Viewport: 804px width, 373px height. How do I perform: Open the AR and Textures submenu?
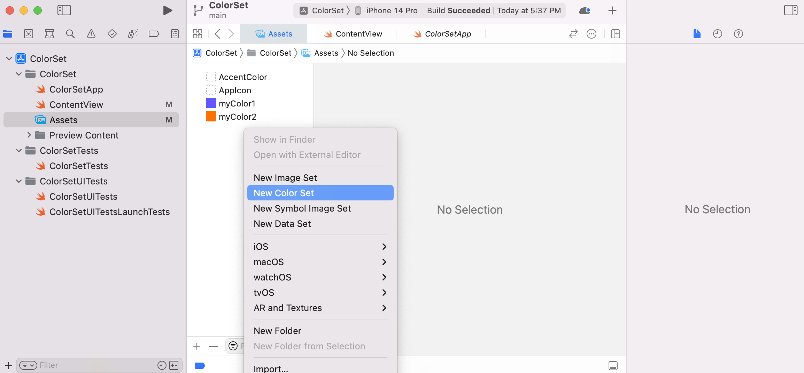click(x=320, y=308)
